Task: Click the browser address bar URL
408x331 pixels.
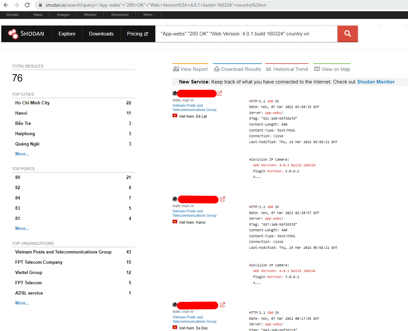Action: (x=156, y=5)
